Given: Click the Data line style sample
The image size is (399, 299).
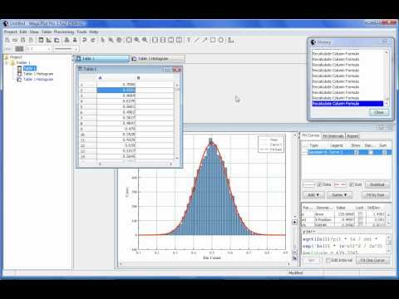Looking at the screenshot, I should [309, 184].
